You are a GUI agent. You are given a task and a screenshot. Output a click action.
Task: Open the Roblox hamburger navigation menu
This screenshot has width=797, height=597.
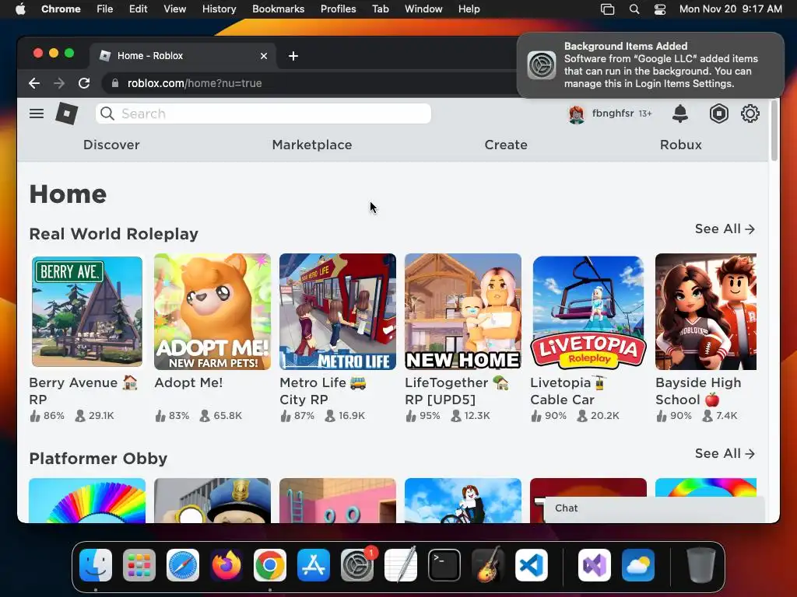coord(36,113)
